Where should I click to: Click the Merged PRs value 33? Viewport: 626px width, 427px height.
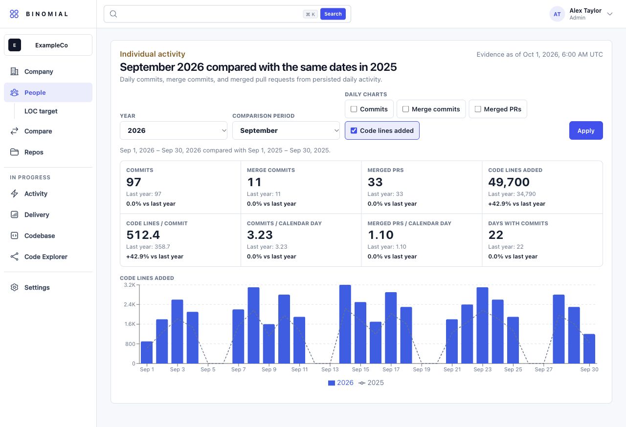[375, 182]
